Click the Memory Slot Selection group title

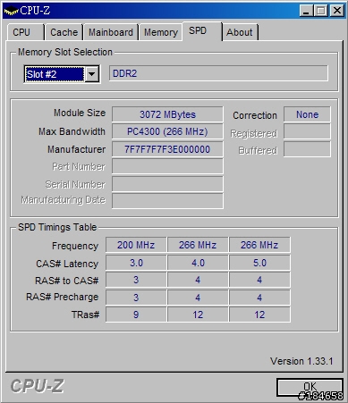tap(65, 52)
